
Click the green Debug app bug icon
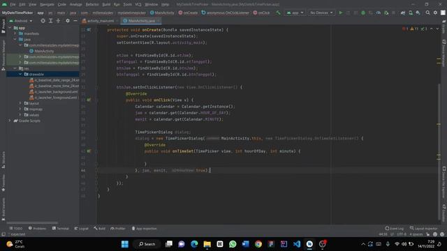[363, 13]
